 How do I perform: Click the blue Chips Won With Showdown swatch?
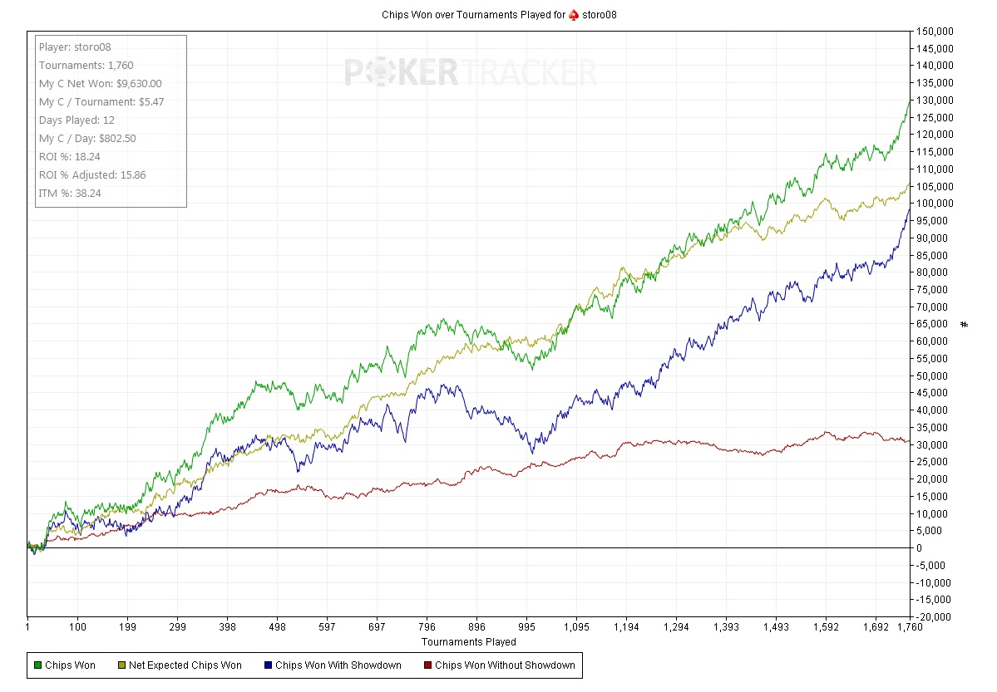pos(268,665)
